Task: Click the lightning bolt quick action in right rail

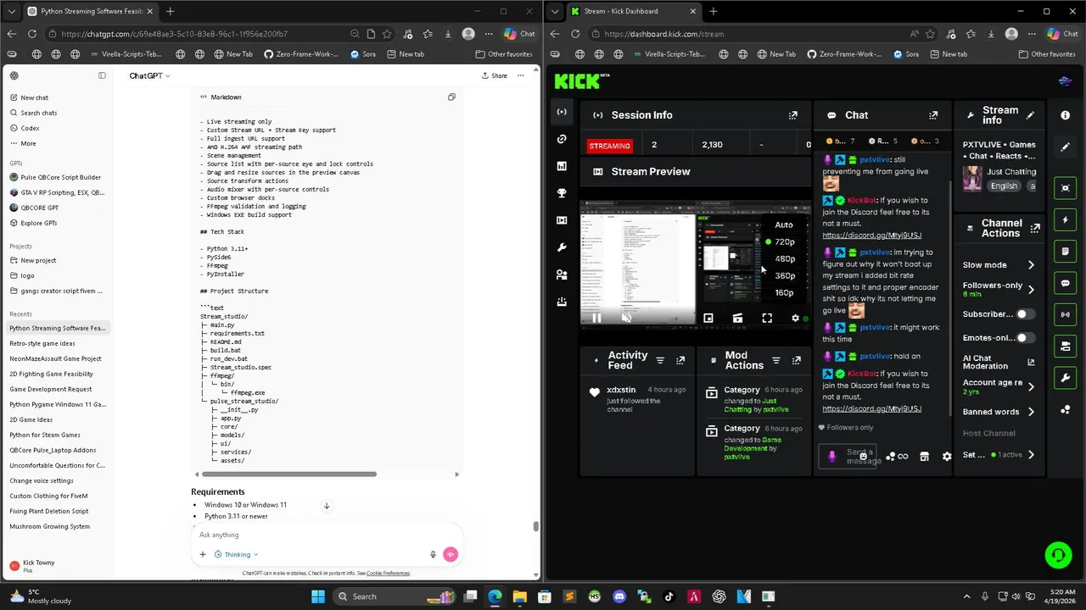Action: [x=1066, y=219]
